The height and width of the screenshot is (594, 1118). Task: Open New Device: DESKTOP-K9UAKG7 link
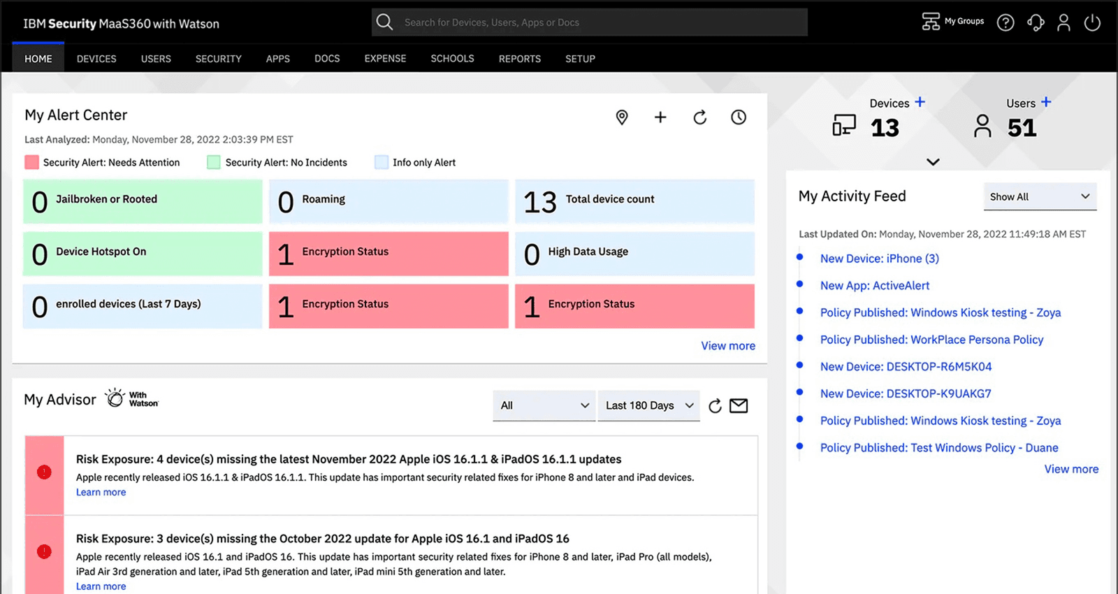[906, 394]
